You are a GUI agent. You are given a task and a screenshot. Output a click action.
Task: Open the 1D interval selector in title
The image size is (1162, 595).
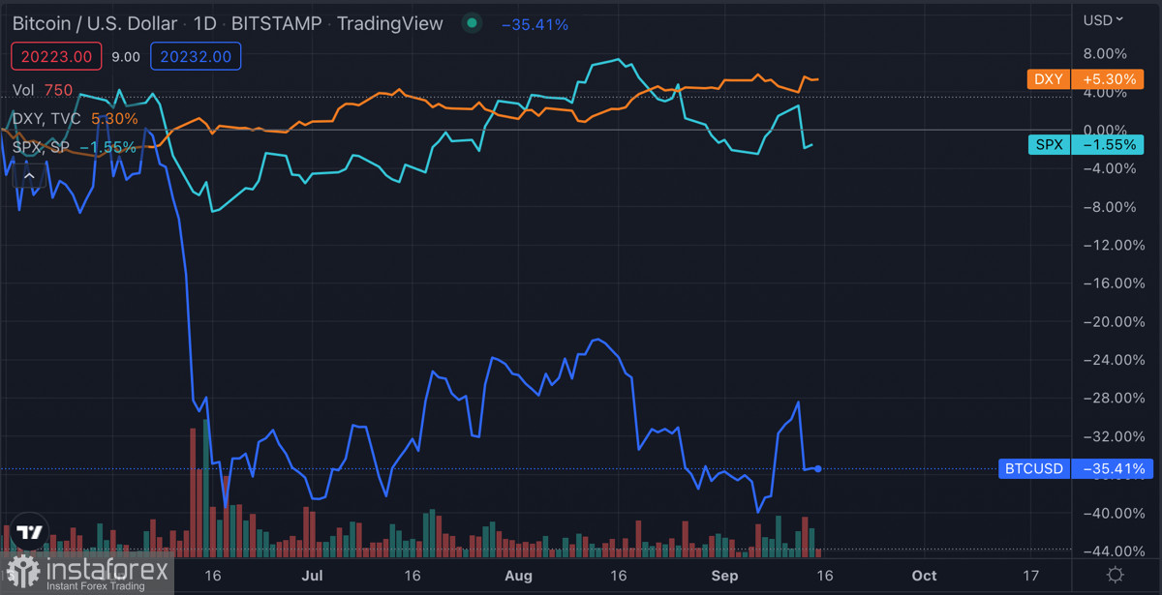tap(204, 23)
